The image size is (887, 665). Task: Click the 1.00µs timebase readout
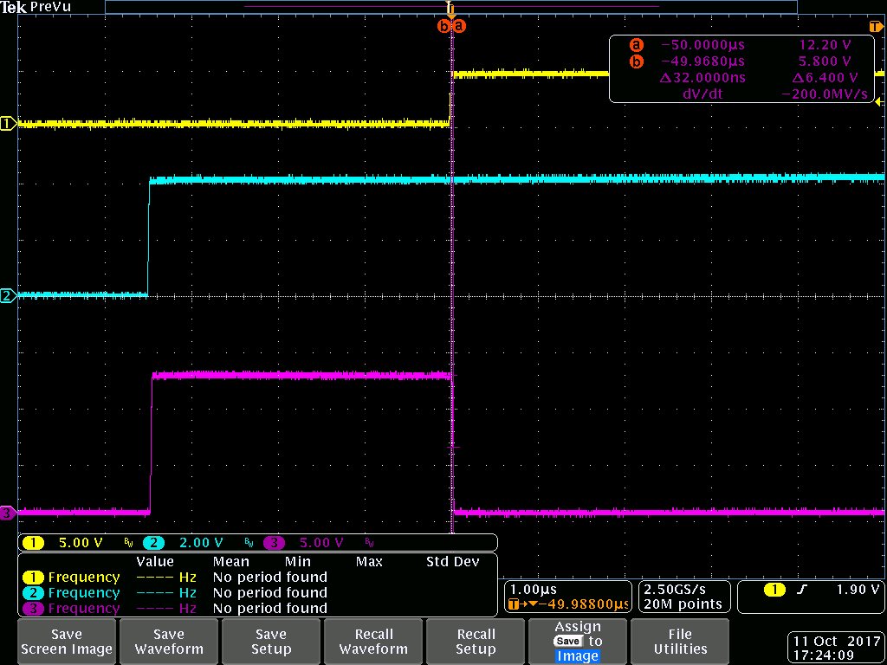[x=534, y=589]
